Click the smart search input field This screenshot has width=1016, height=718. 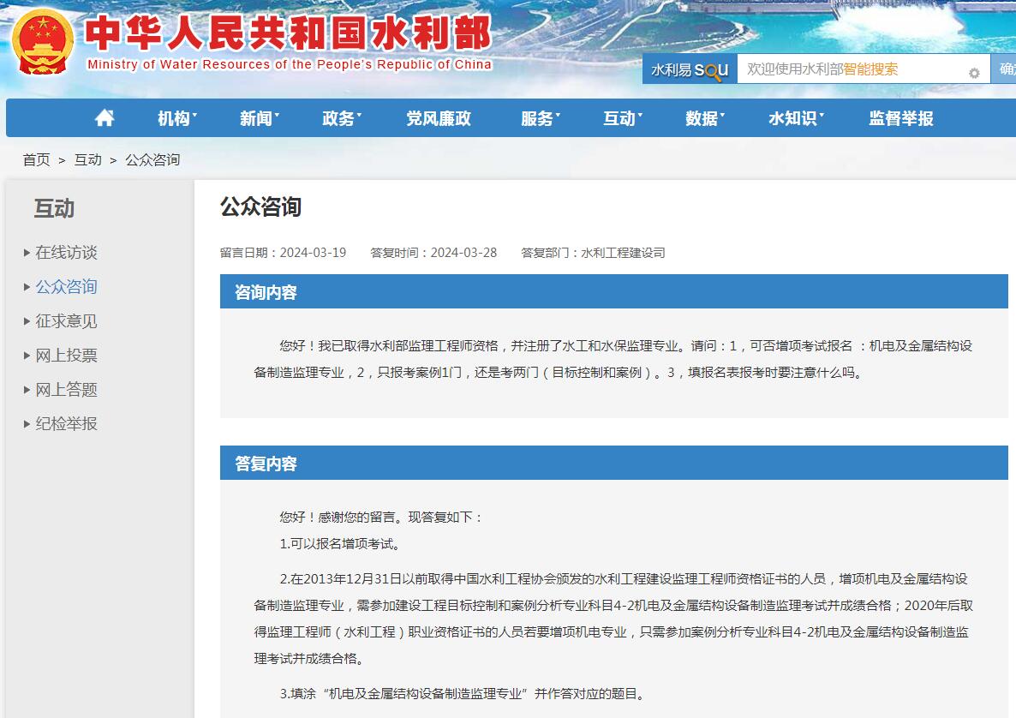[x=848, y=69]
